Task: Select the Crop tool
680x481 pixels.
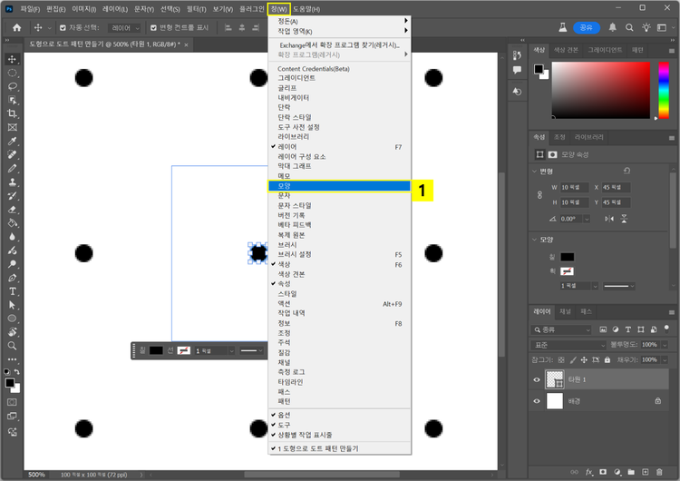Action: [12, 113]
